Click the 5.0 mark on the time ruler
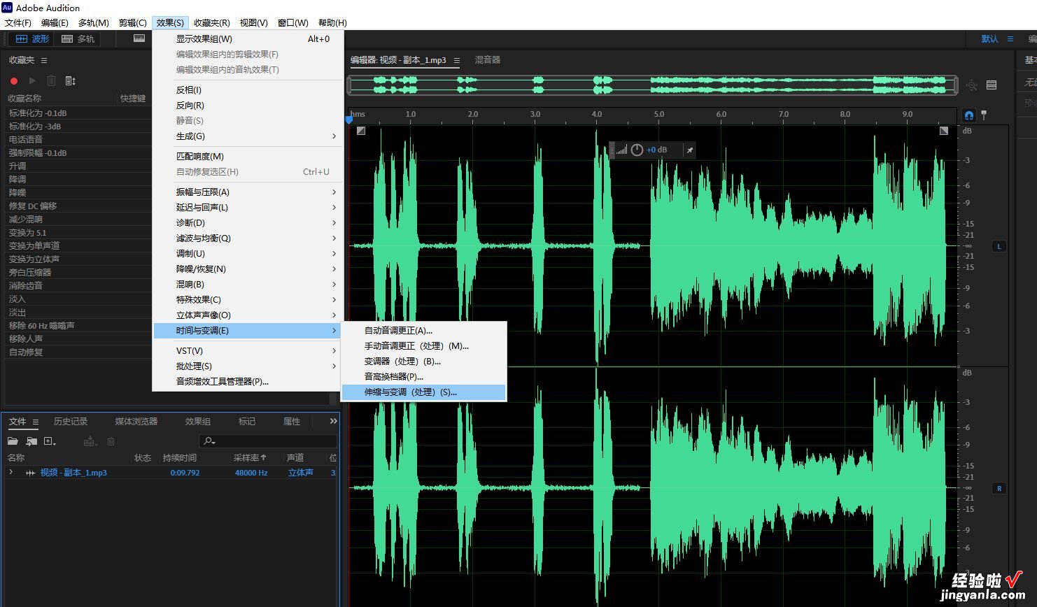 click(x=659, y=114)
